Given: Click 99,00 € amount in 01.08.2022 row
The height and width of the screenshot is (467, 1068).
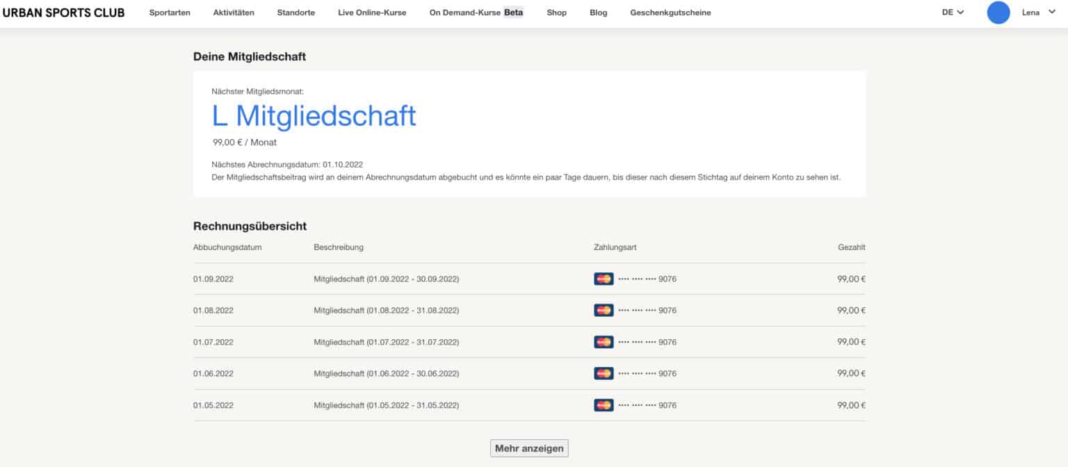Looking at the screenshot, I should (x=851, y=310).
